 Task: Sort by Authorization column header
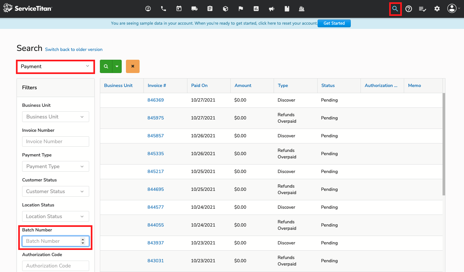(x=381, y=86)
